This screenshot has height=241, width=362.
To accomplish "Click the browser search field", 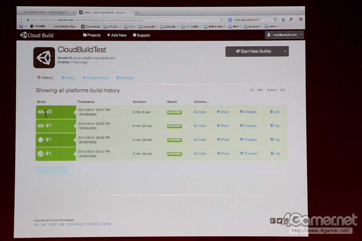I will [252, 20].
